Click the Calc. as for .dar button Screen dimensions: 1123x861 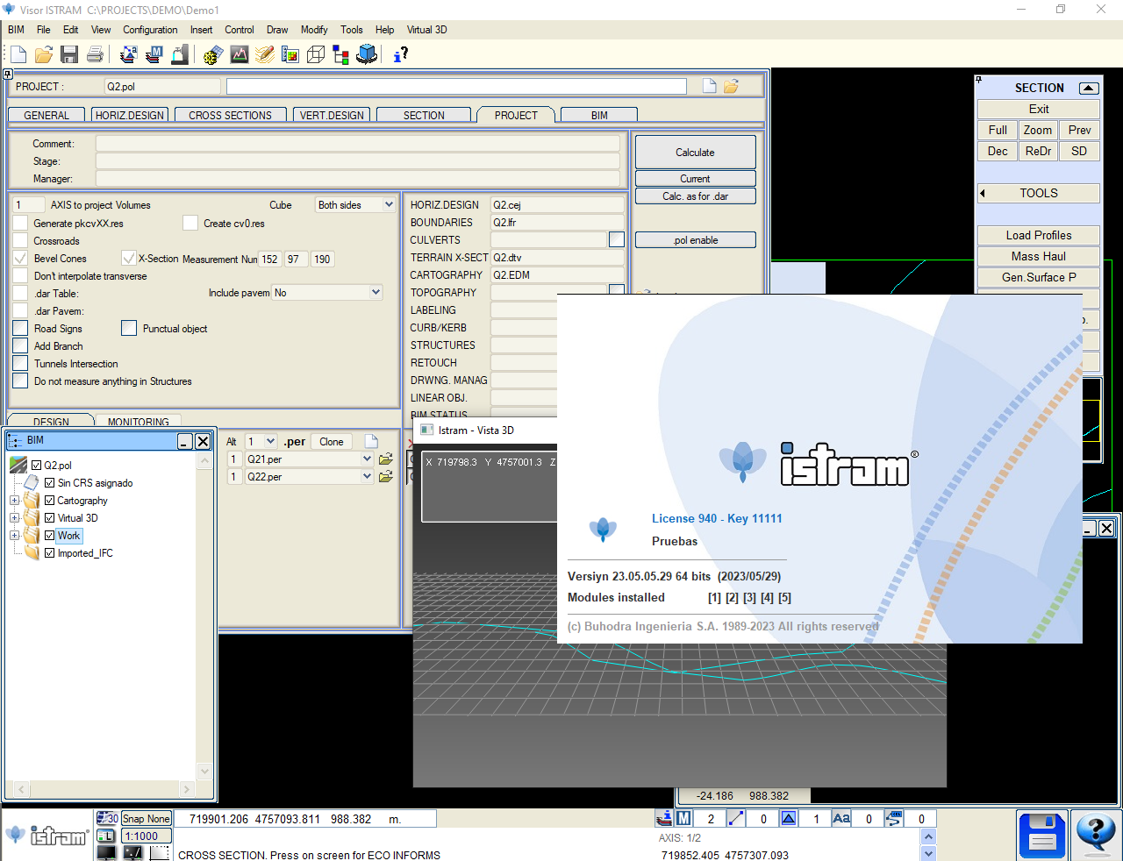coord(695,196)
